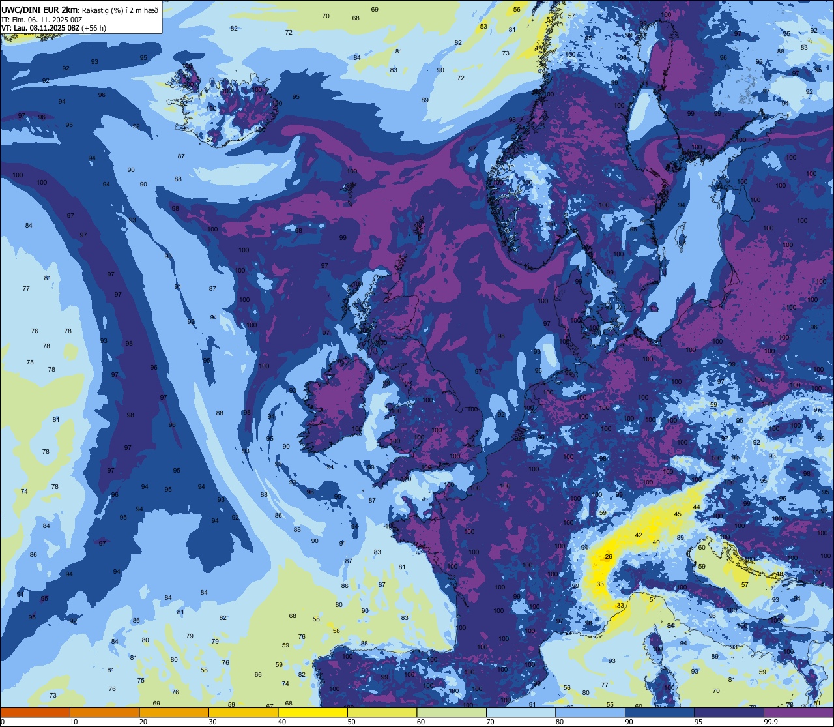Click the humidity value "67" on the map
The height and width of the screenshot is (727, 834).
[x=270, y=706]
